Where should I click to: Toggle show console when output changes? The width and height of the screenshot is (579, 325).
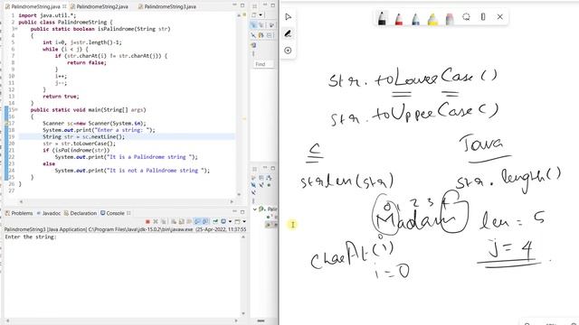click(x=197, y=221)
